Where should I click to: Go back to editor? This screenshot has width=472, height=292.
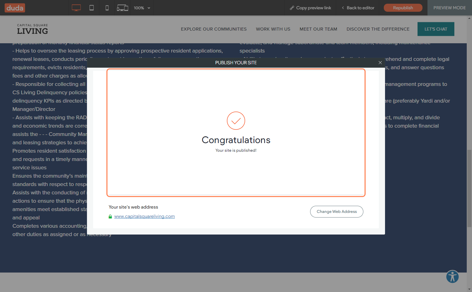tap(358, 8)
